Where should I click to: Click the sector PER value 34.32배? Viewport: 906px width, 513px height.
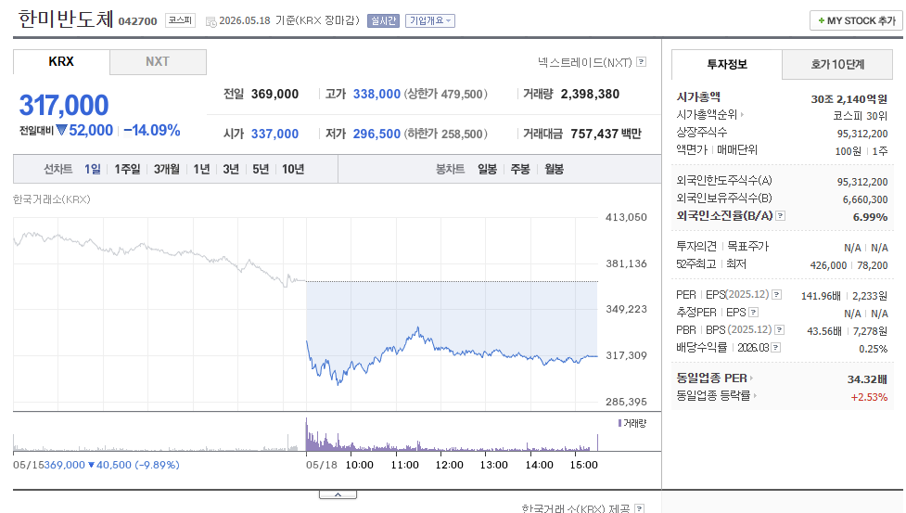pos(867,379)
